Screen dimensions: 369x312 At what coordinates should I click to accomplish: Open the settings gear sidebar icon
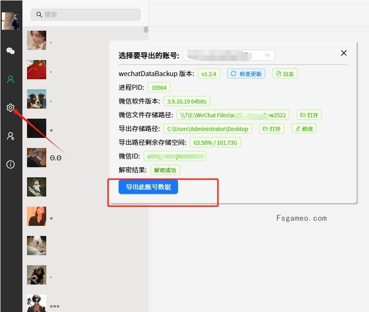[x=11, y=108]
